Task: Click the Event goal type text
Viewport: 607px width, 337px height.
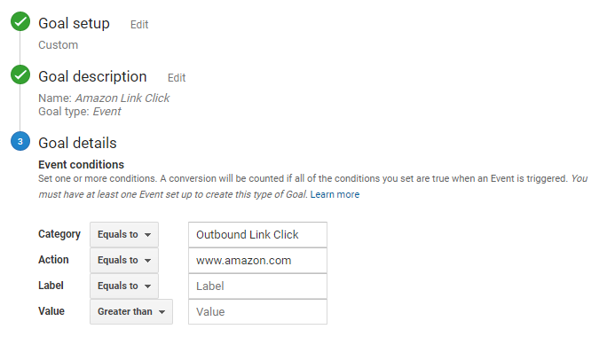Action: 106,112
